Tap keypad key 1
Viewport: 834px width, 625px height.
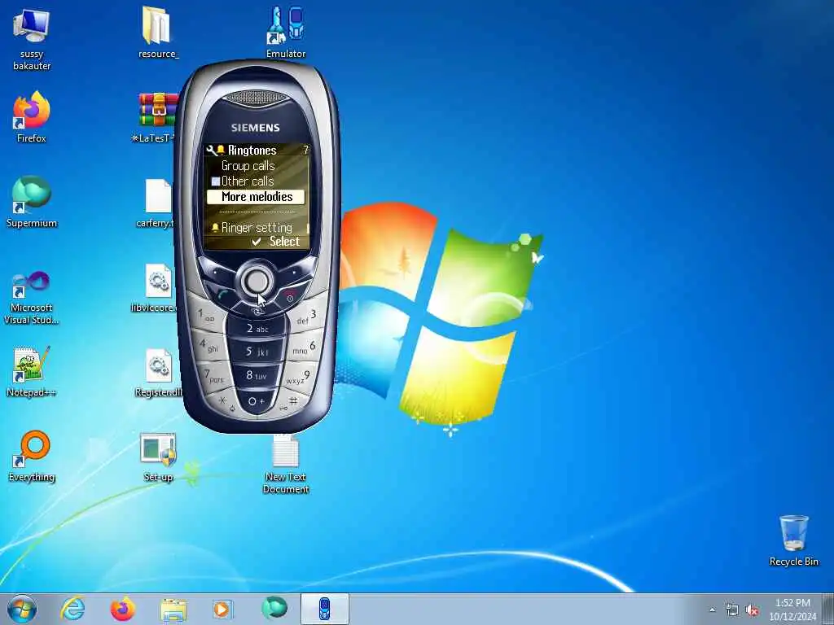click(x=205, y=315)
